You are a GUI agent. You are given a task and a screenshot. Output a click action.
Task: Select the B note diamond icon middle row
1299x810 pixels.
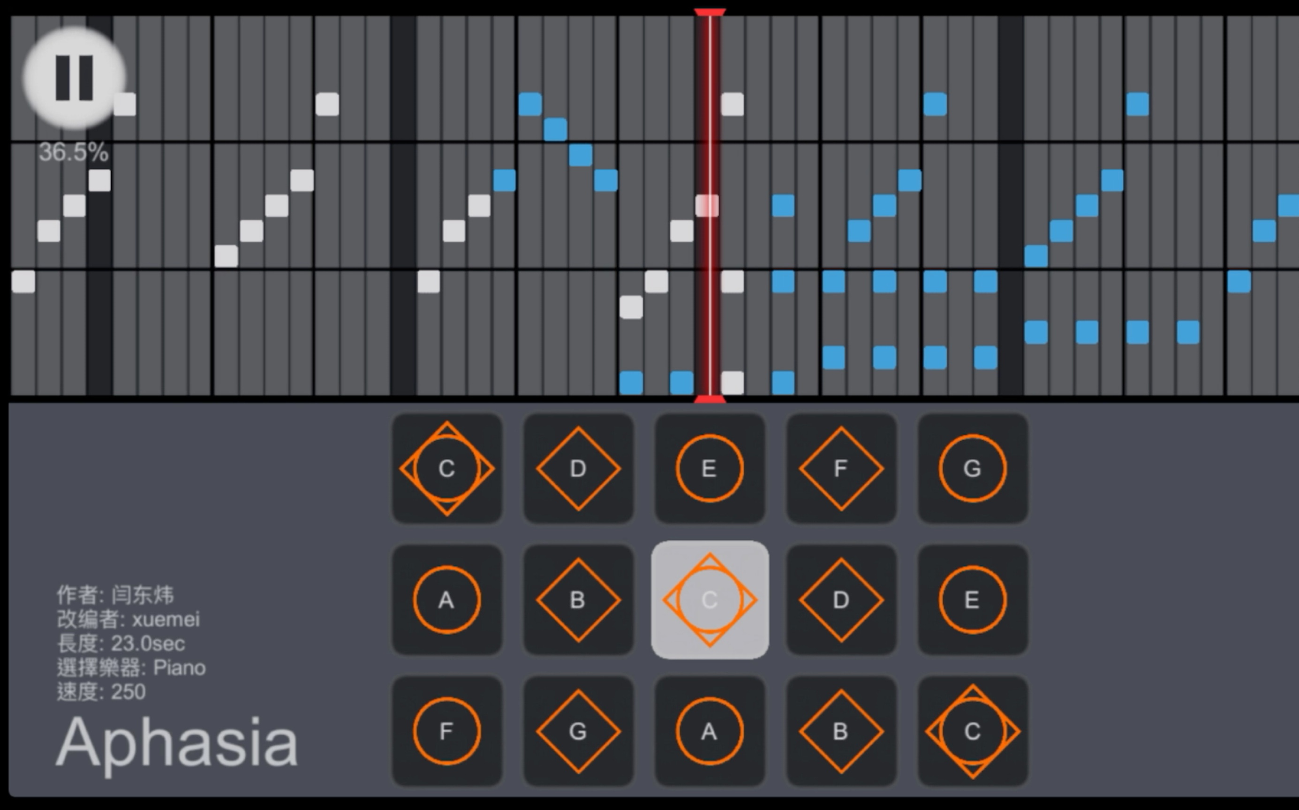pyautogui.click(x=577, y=600)
